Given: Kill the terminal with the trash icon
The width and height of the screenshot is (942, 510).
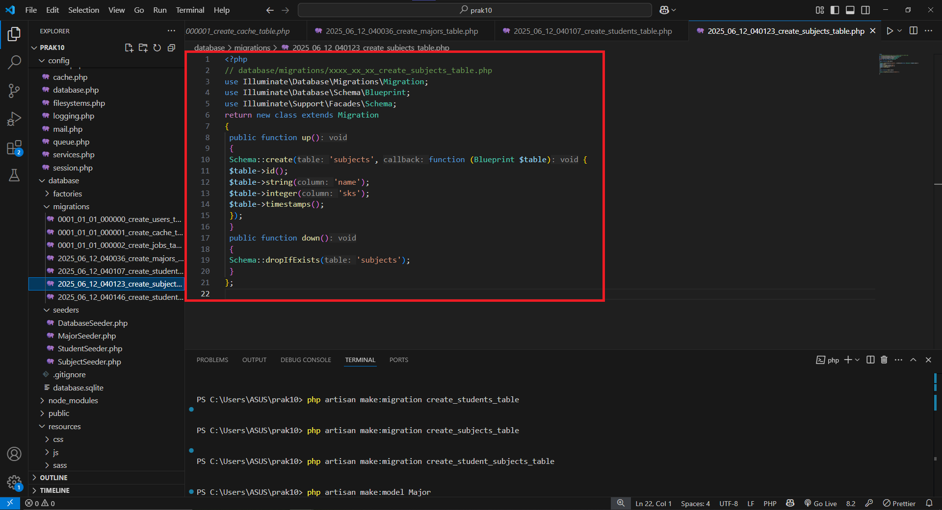Looking at the screenshot, I should click(x=884, y=360).
